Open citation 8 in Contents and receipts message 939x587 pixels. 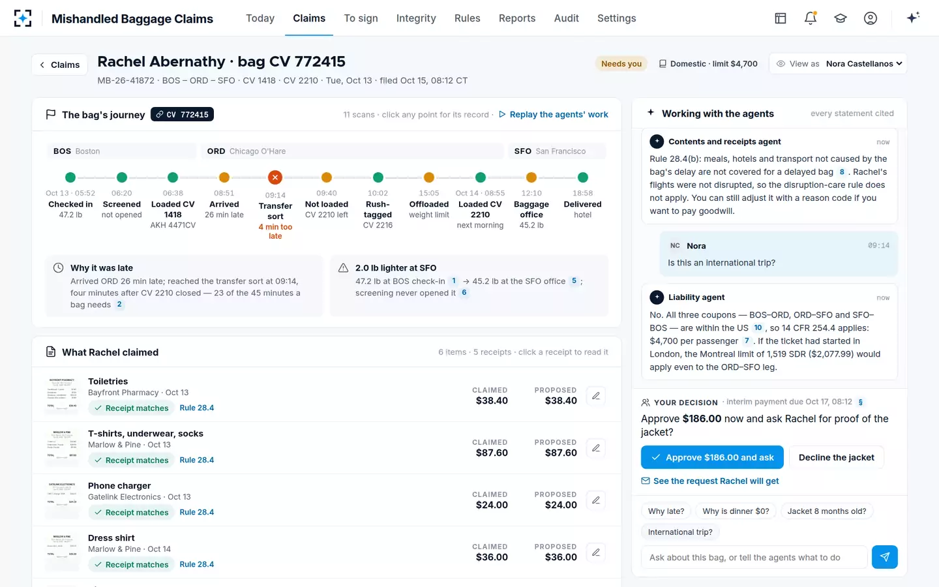[842, 172]
